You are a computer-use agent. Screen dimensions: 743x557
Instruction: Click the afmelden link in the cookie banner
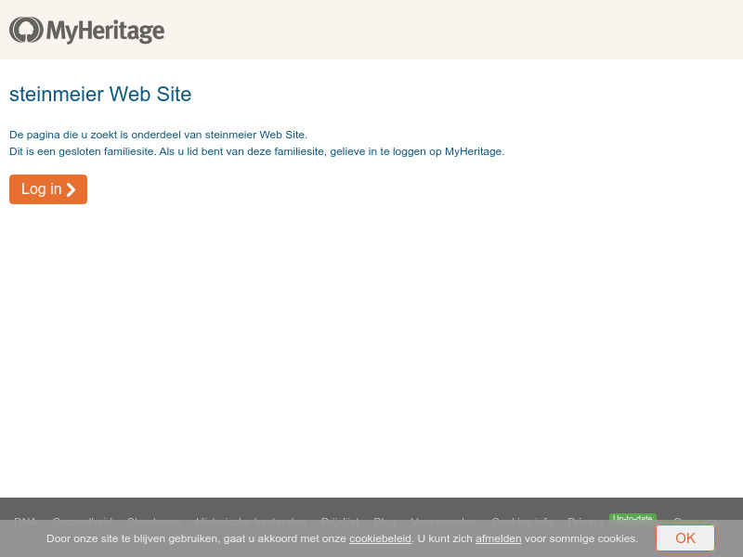coord(499,538)
